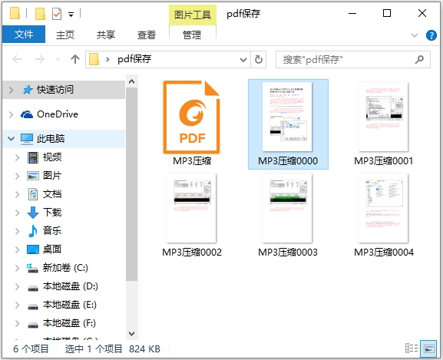The width and height of the screenshot is (443, 360).
Task: Open the MP3压缩 PDF file icon
Action: click(191, 117)
